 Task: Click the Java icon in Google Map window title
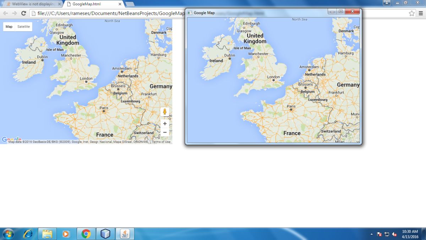(190, 13)
